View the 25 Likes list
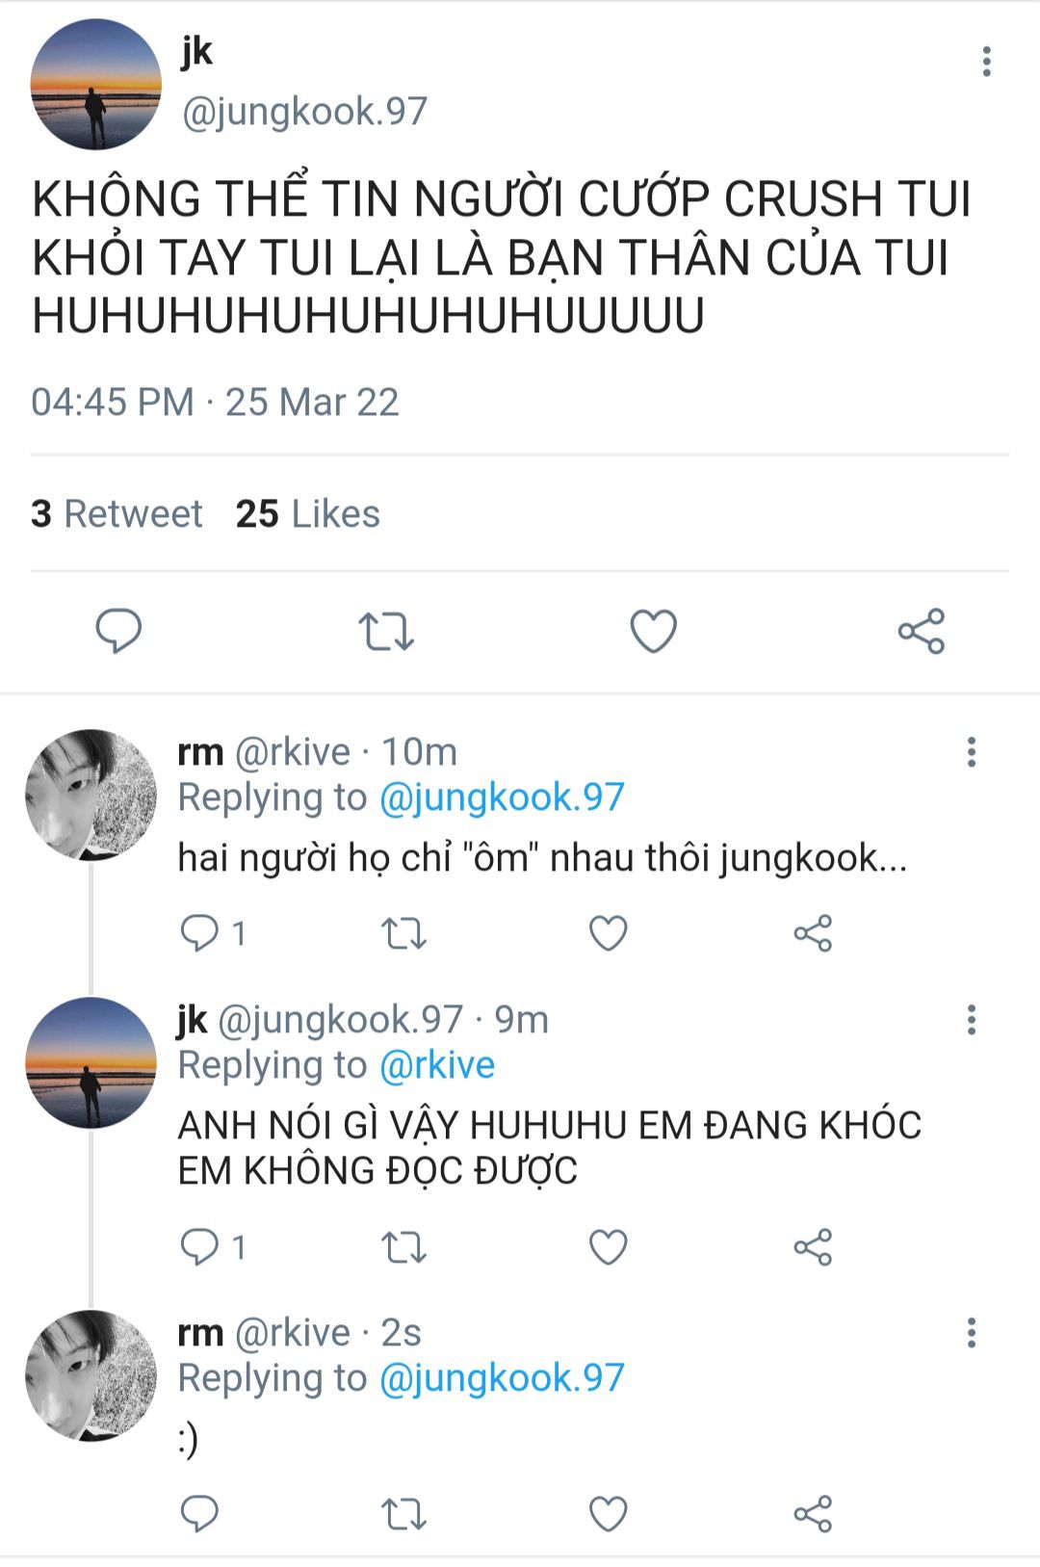This screenshot has width=1040, height=1567. 307,514
